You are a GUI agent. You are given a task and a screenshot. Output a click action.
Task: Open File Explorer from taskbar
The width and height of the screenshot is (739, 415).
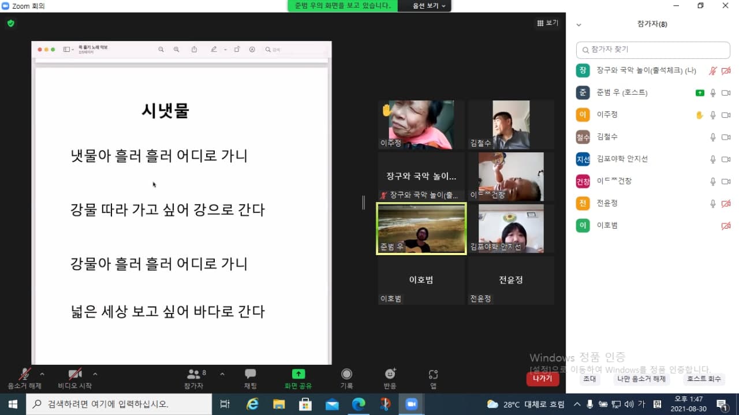point(279,404)
